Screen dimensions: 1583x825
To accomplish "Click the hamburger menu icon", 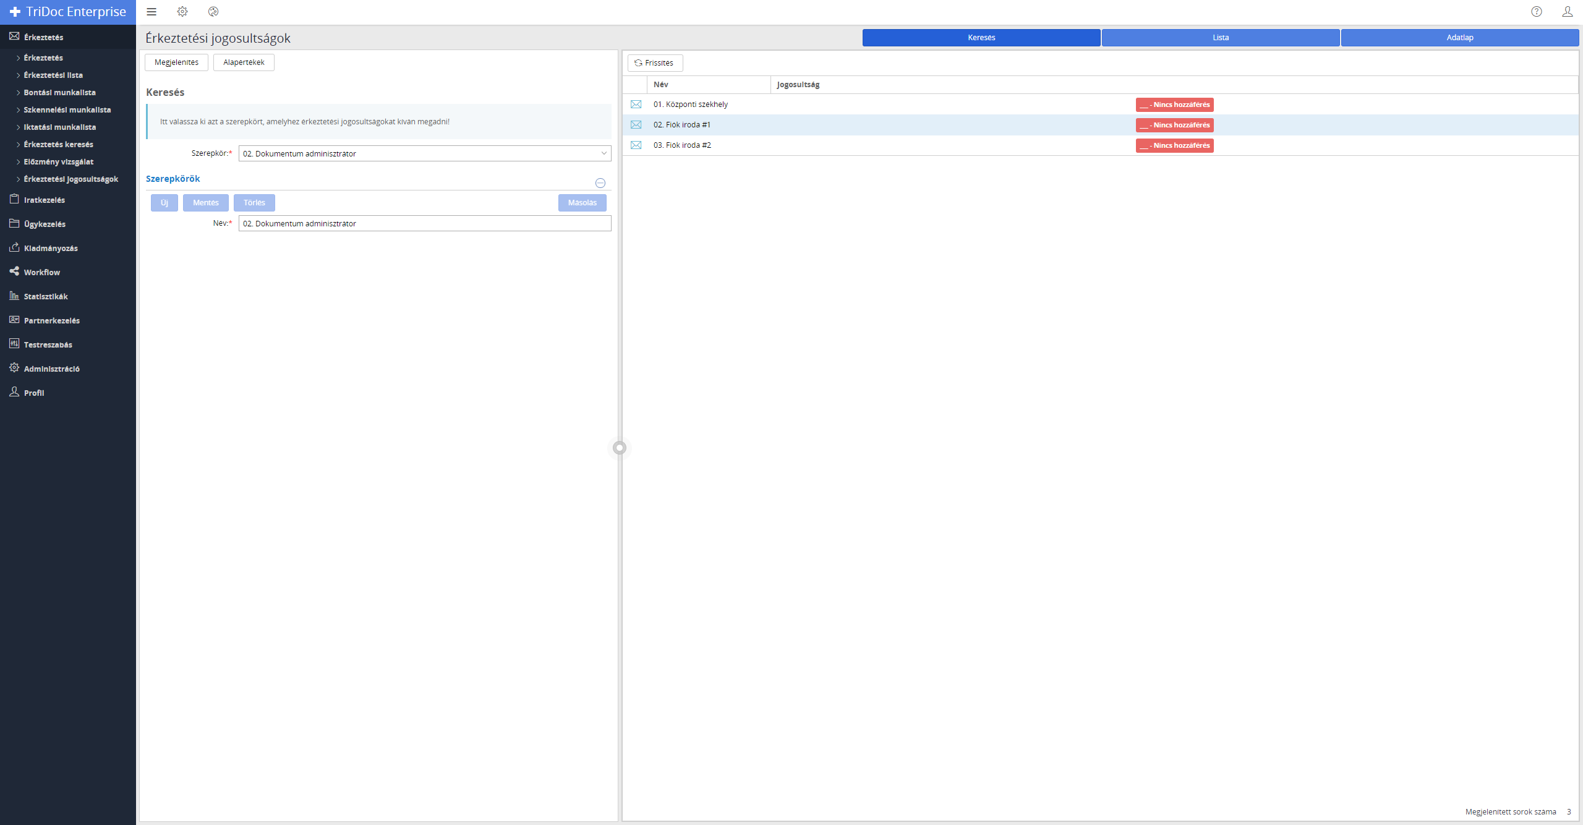I will coord(151,12).
